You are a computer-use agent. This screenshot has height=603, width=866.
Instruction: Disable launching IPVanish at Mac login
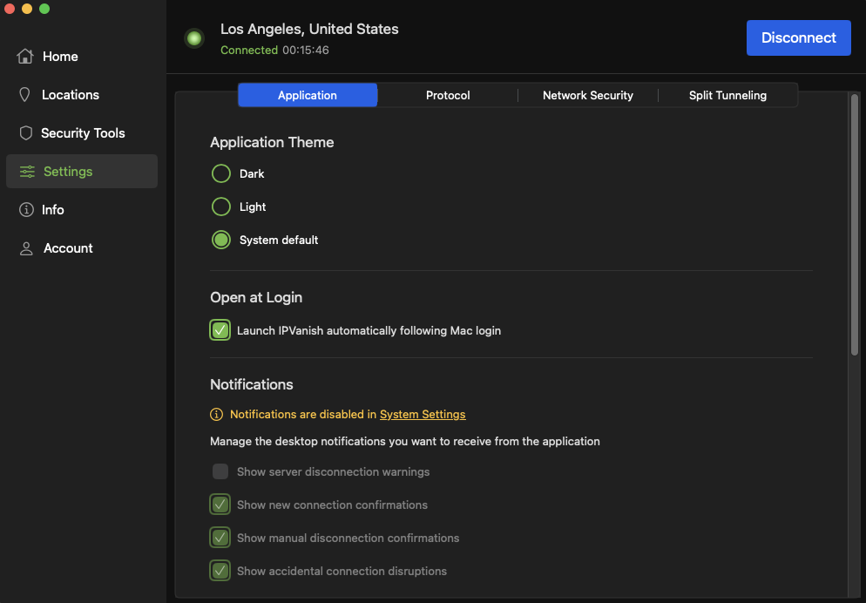220,330
